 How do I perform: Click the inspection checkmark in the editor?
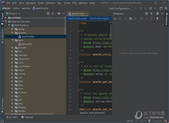point(110,23)
